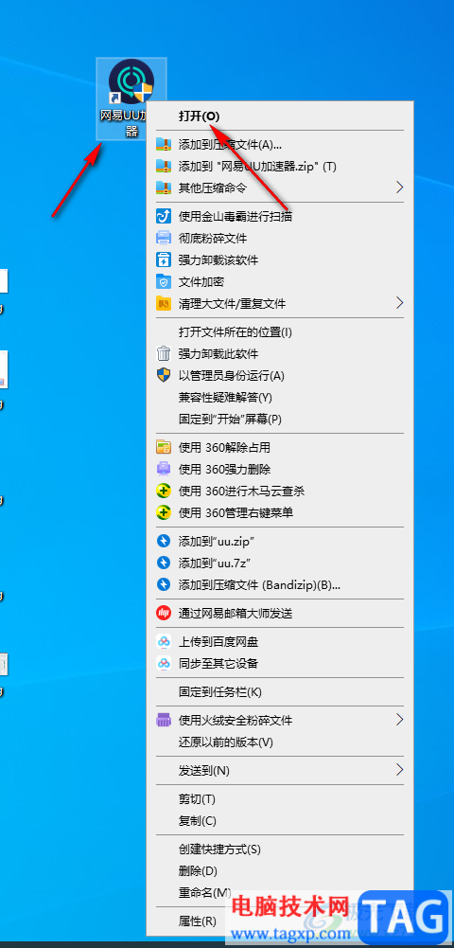Select the 网易UU加速器 desktop shortcut icon
454x948 pixels.
point(131,98)
